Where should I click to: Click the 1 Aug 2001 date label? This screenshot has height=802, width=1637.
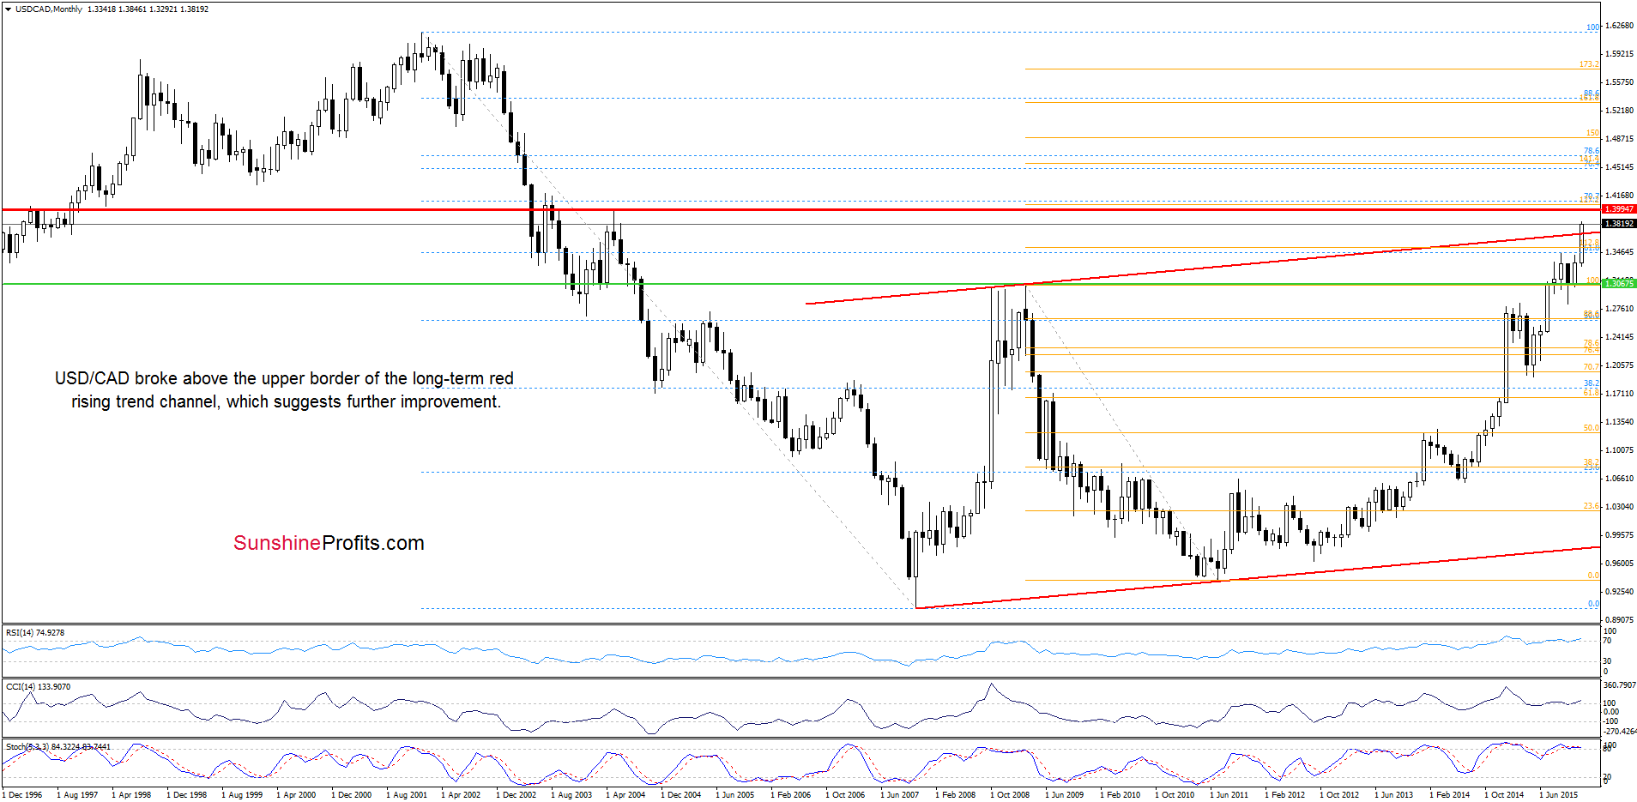coord(407,795)
